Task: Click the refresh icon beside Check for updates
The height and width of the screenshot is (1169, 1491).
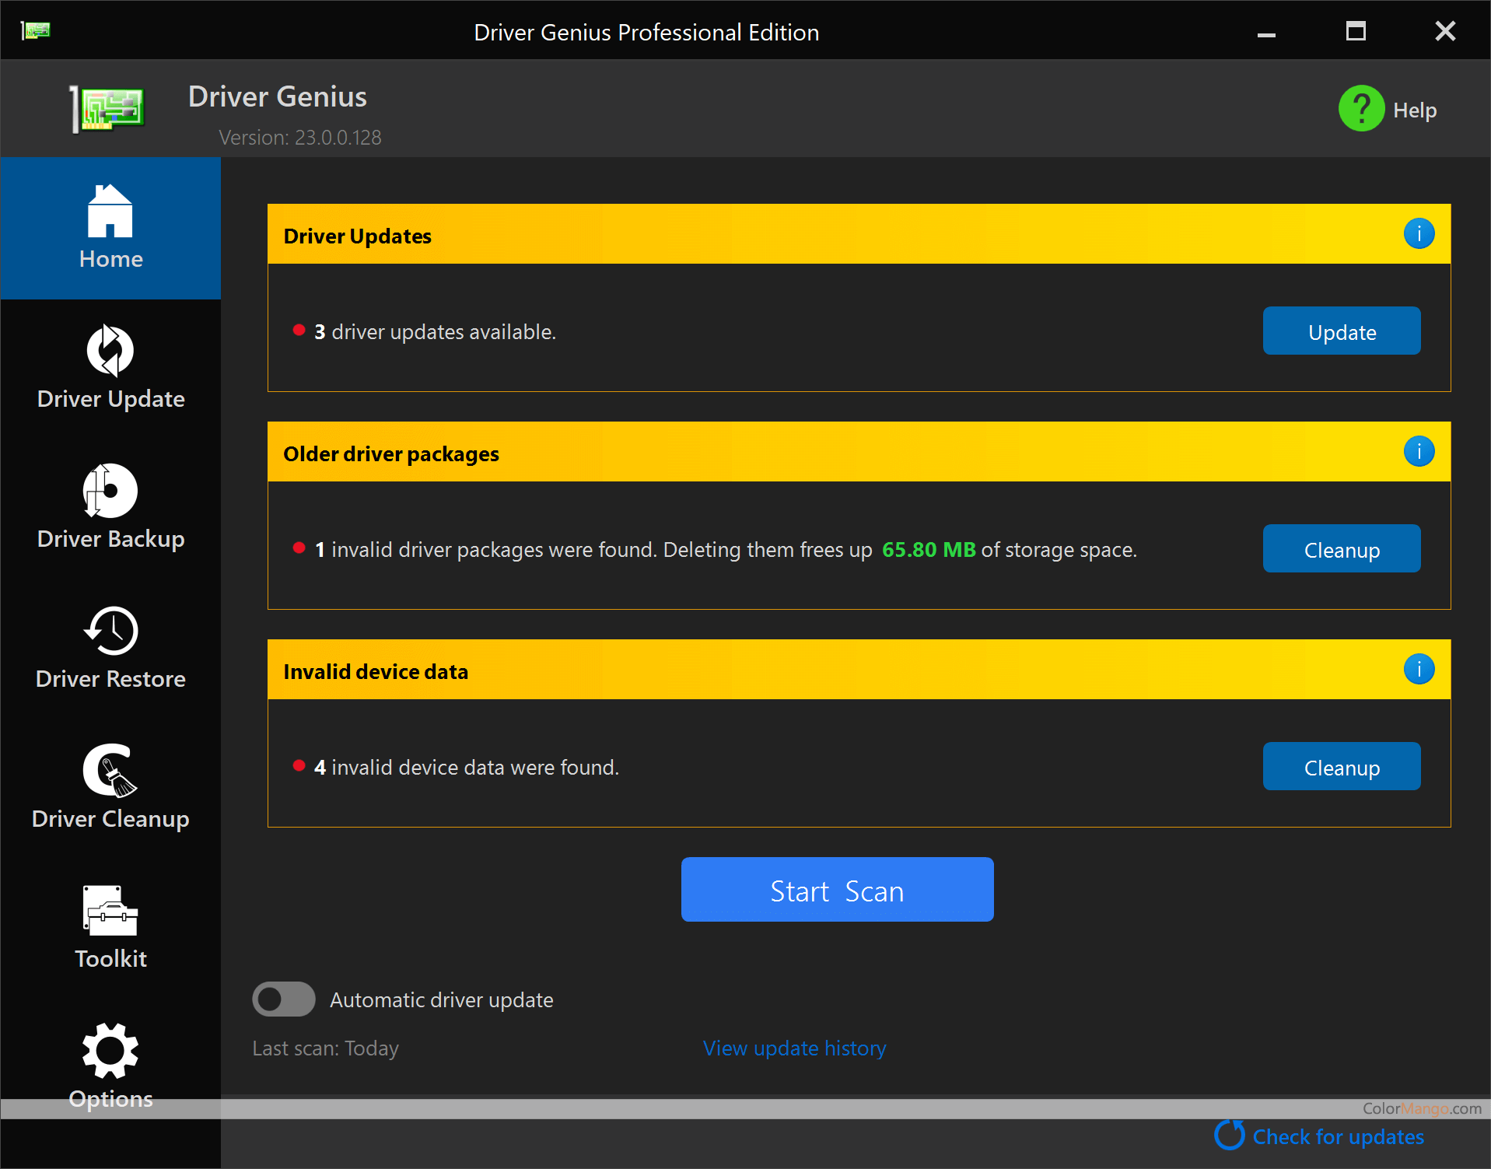Action: [x=1230, y=1136]
